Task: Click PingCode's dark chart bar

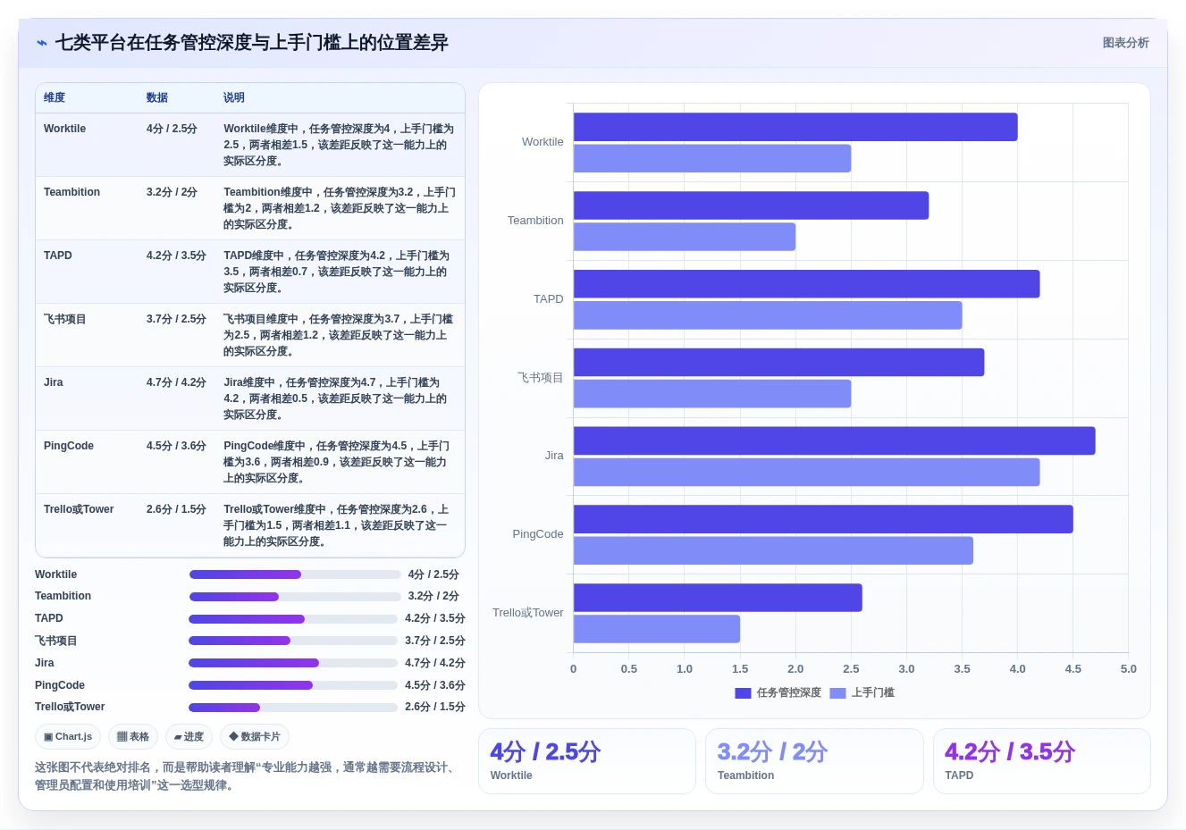Action: (823, 519)
